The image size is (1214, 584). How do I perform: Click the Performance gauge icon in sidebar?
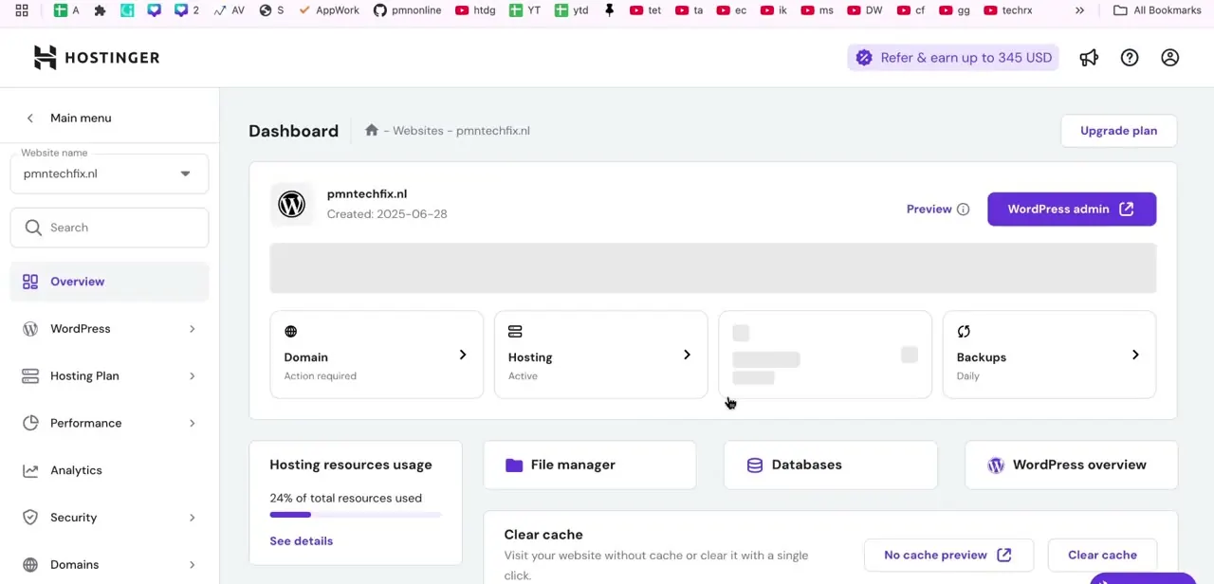(30, 423)
